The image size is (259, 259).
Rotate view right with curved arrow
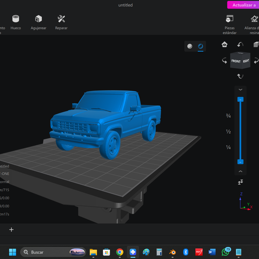[x=256, y=61]
